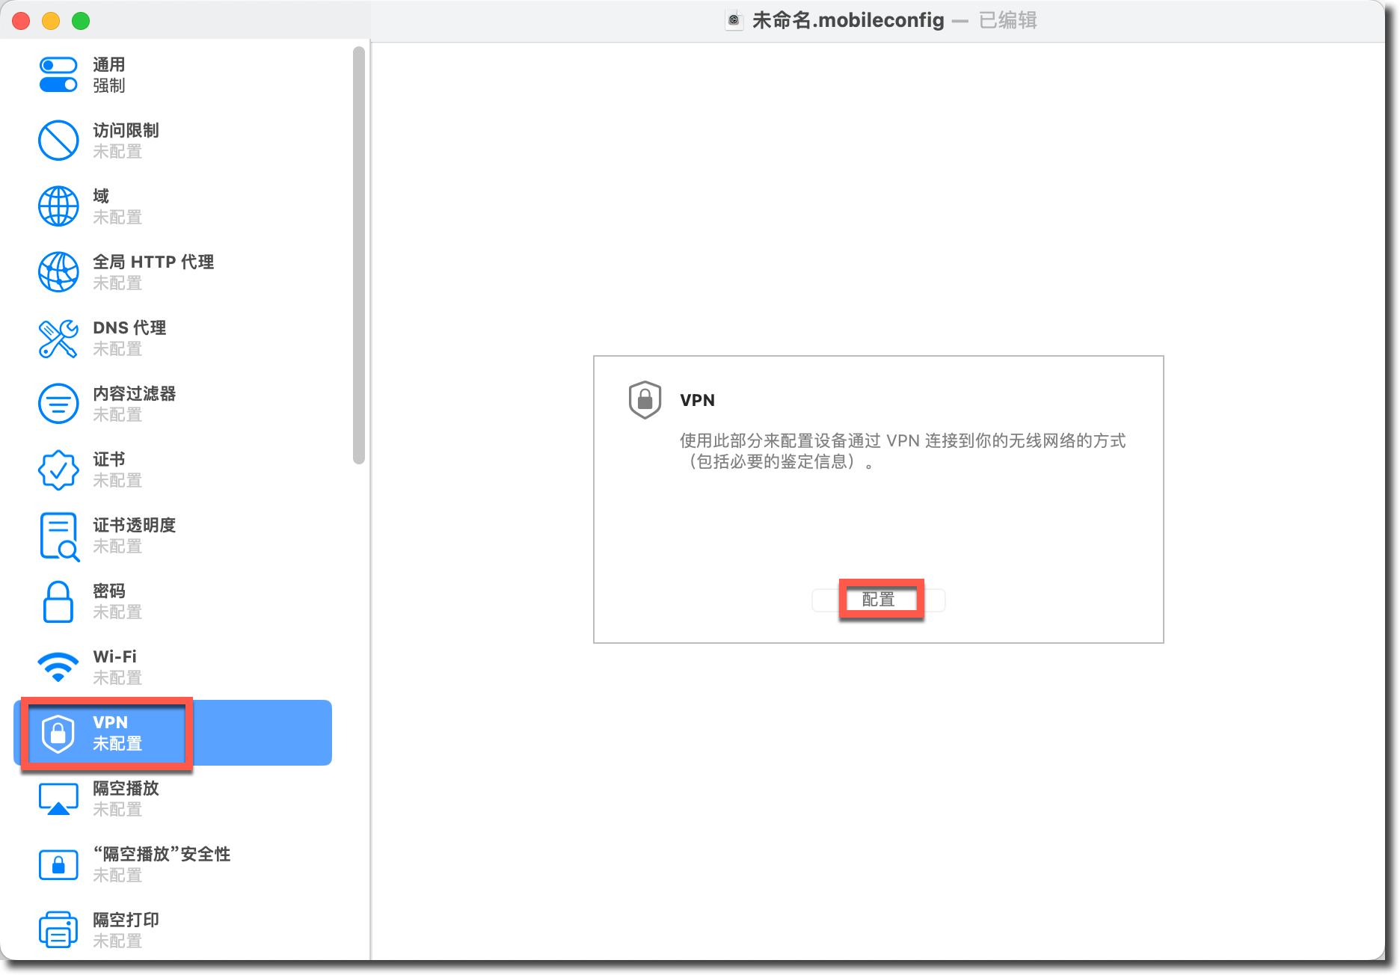Close the window with red button
This screenshot has height=975, width=1400.
pyautogui.click(x=21, y=21)
